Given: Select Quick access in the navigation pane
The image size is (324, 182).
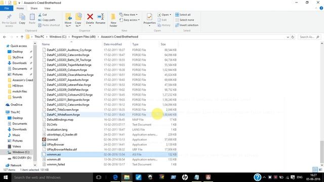Looking at the screenshot, I should click(x=19, y=46).
